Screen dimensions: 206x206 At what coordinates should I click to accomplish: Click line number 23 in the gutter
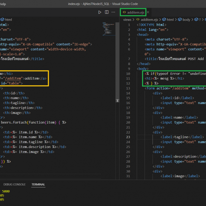pyautogui.click(x=128, y=137)
